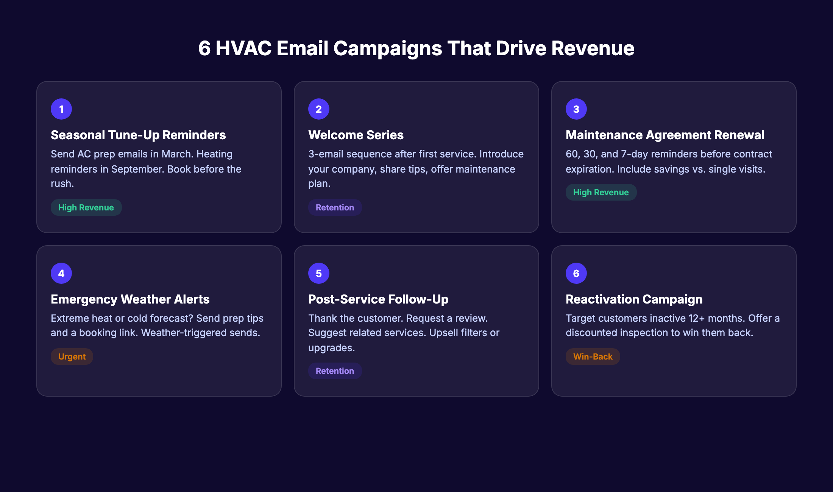
Task: Switch to the Emergency Weather Alerts card
Action: tap(159, 321)
